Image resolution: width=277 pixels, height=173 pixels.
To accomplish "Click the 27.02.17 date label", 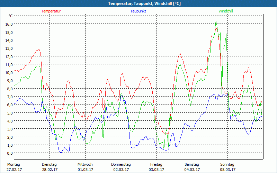I will 14,170.
